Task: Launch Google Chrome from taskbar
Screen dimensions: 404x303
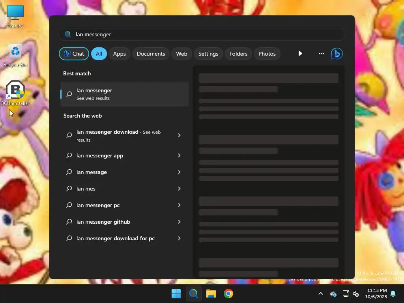Action: 228,294
